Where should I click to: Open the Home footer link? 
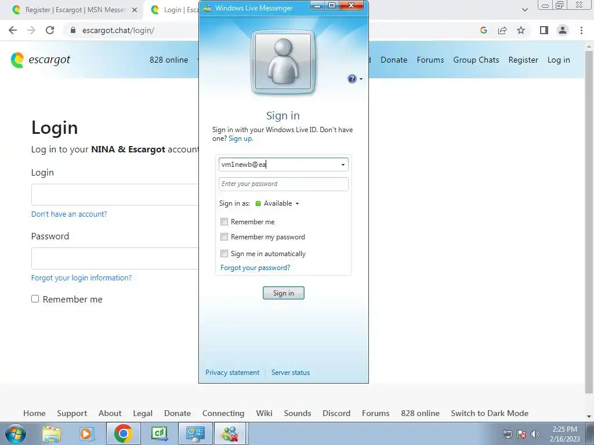(x=34, y=413)
